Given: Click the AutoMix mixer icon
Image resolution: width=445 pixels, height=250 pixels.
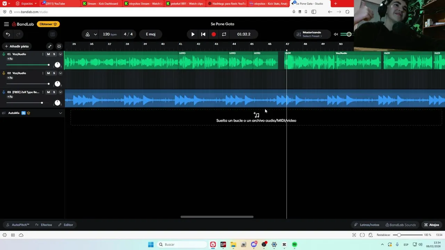Looking at the screenshot, I should (x=4, y=113).
